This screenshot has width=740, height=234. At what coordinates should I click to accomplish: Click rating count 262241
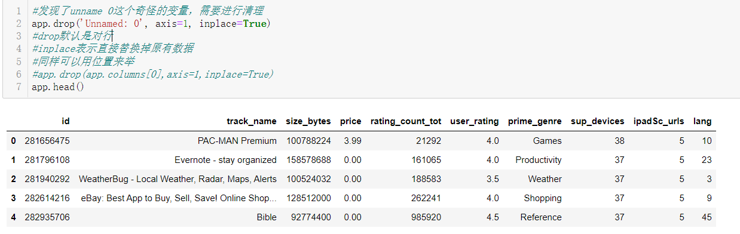point(426,198)
